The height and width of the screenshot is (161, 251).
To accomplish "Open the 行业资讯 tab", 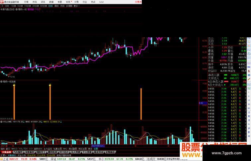I will [41, 155].
